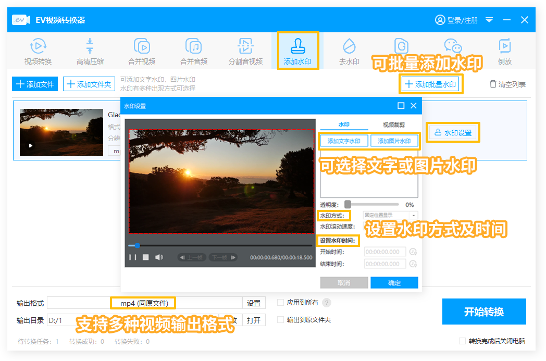Click the 添加文字水印 button
The width and height of the screenshot is (546, 361).
tap(344, 141)
